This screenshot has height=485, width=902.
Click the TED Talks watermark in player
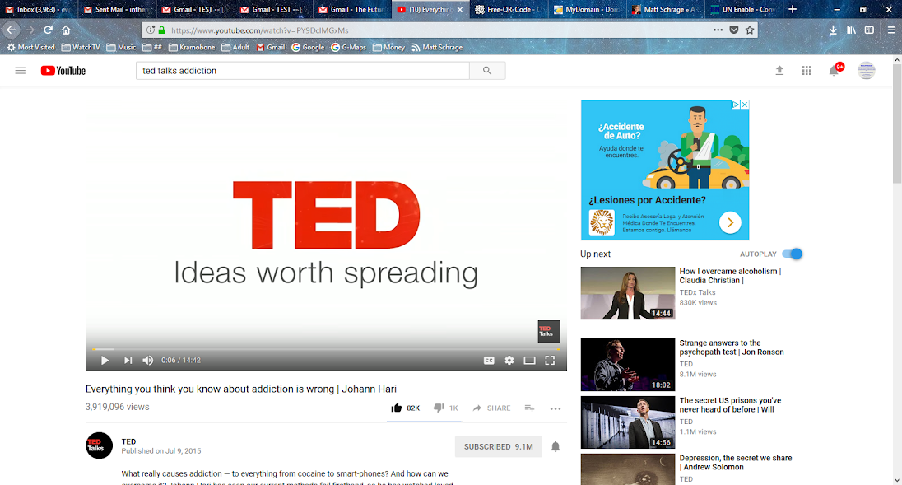coord(549,331)
